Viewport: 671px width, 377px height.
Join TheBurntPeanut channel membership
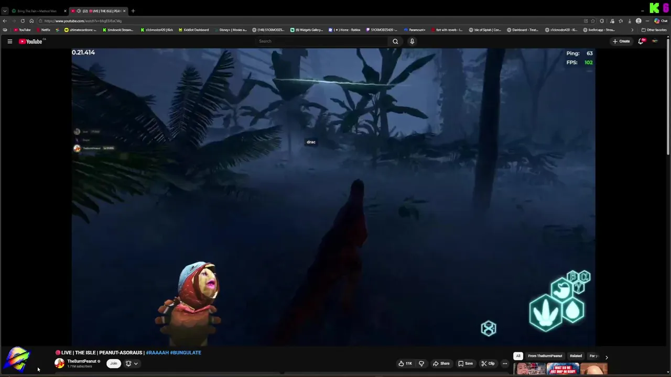tap(113, 363)
